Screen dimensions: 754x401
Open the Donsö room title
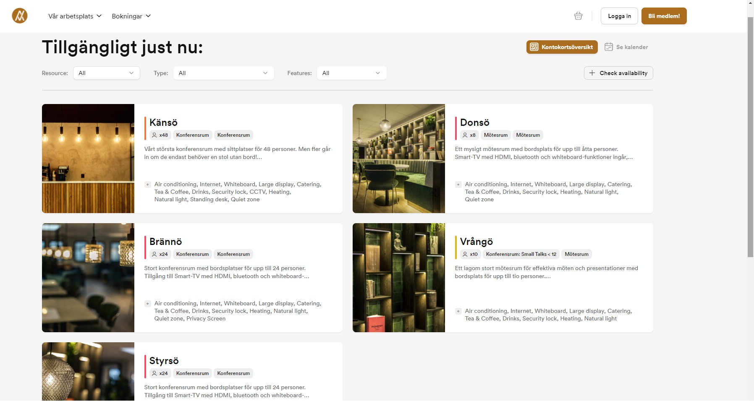[x=475, y=122]
